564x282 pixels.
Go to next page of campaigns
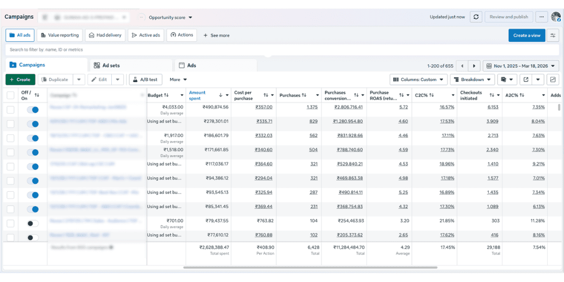pos(474,66)
